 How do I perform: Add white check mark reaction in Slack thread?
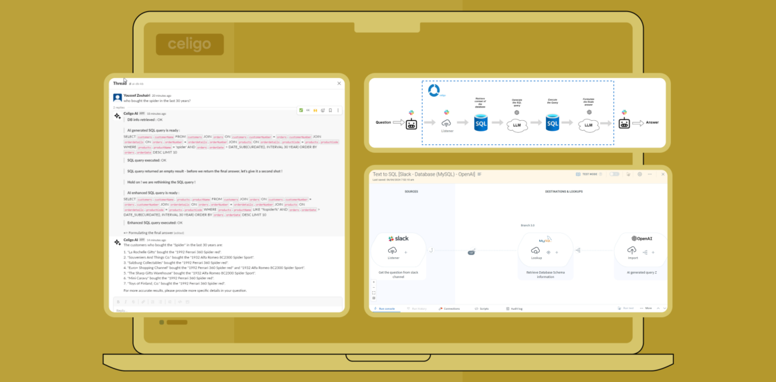pos(301,110)
